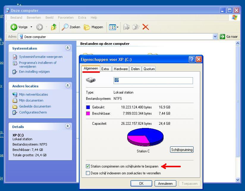The height and width of the screenshot is (191, 245).
Task: Start Schijfopruiming disk cleanup
Action: pos(182,150)
